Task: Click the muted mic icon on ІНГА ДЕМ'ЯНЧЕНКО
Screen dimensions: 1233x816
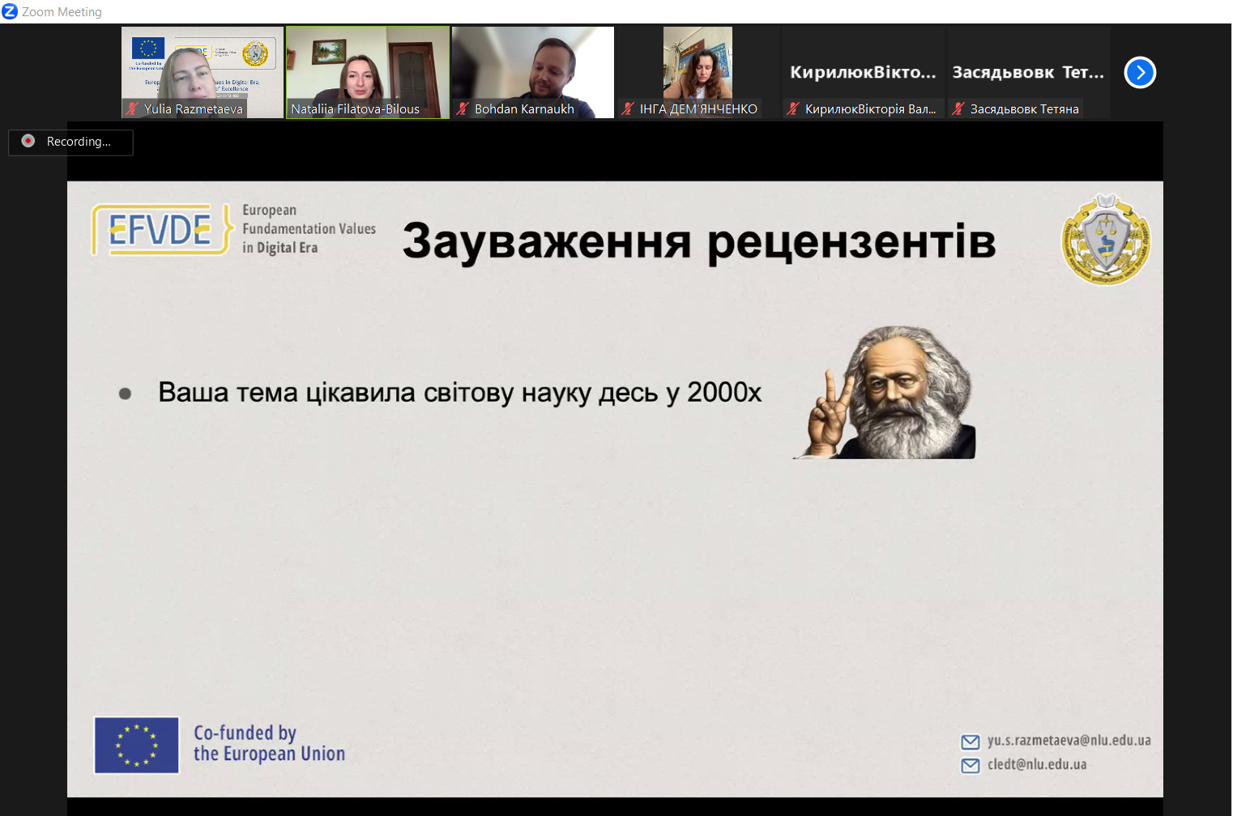Action: (x=628, y=108)
